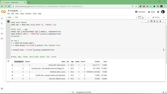Open the Chrome media control icon
This screenshot has width=167, height=94.
click(x=158, y=6)
